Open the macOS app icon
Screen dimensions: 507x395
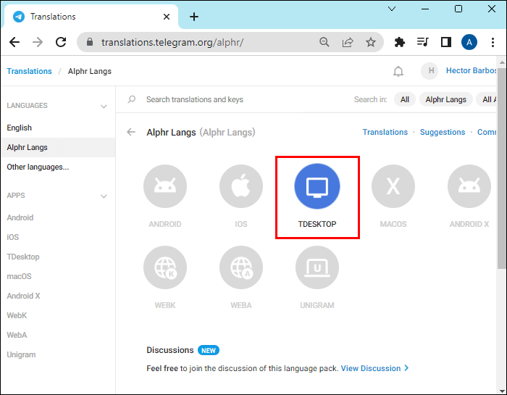coord(393,186)
